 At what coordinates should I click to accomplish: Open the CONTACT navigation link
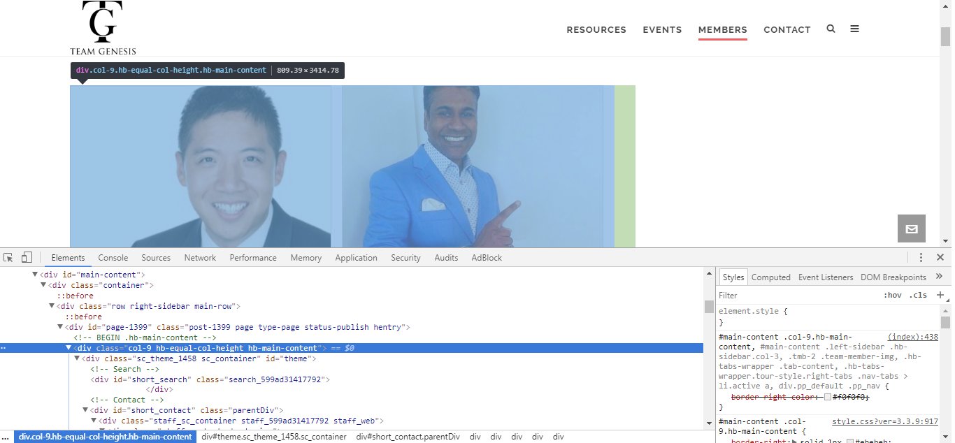[787, 29]
